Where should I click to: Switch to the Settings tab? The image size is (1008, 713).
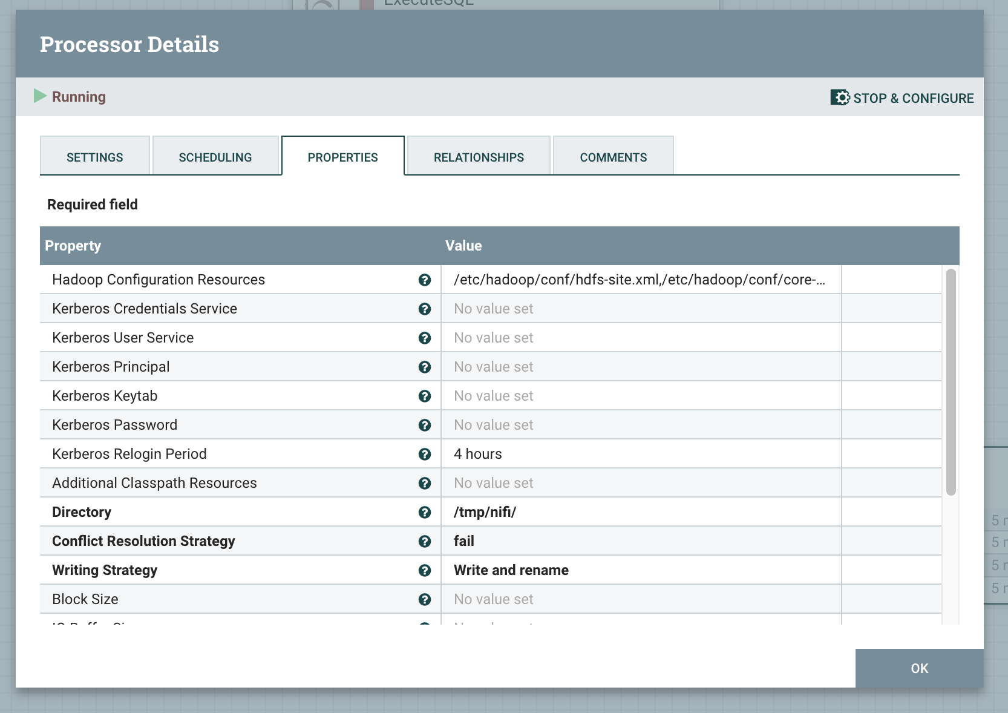(95, 157)
